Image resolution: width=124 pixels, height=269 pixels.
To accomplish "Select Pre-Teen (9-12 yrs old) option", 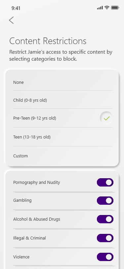I will [x=63, y=118].
